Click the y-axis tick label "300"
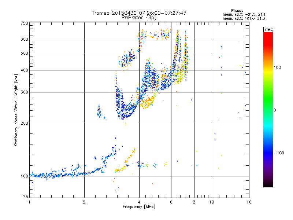Viewport: 293px width, 220px height. pyautogui.click(x=25, y=92)
